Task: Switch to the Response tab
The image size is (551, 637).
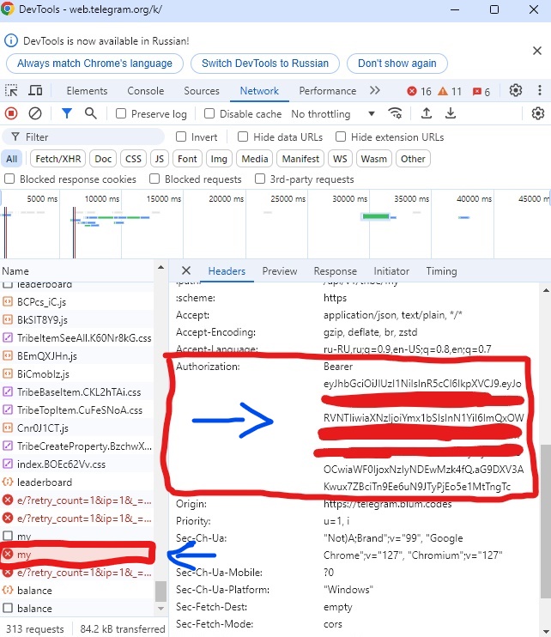Action: click(335, 271)
